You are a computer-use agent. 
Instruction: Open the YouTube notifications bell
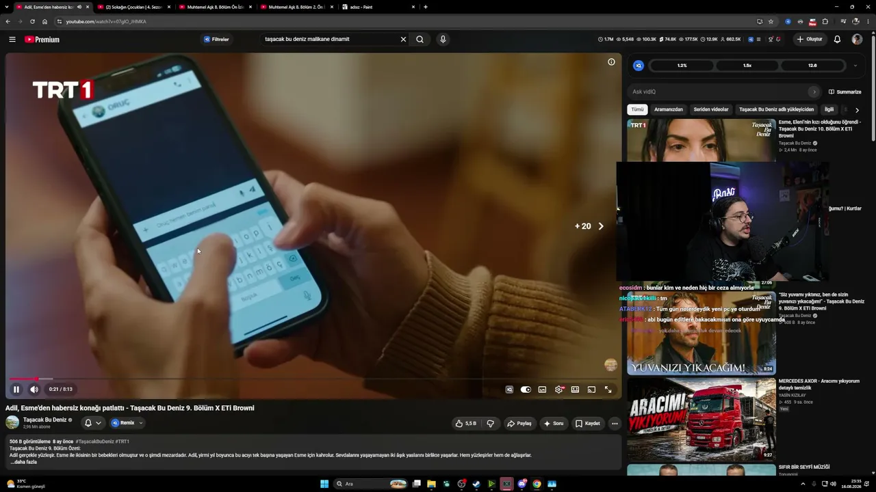click(x=837, y=40)
